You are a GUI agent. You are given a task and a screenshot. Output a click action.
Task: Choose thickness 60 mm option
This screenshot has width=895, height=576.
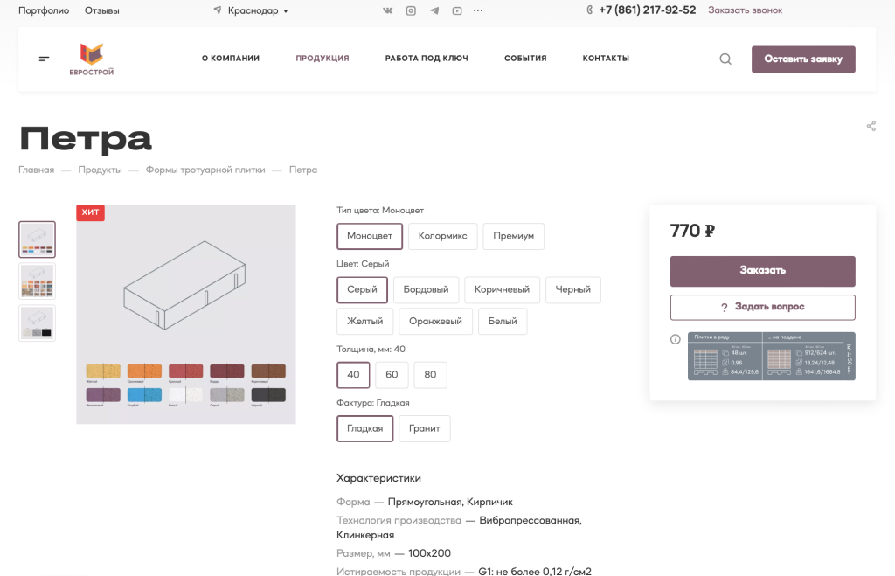pyautogui.click(x=392, y=375)
